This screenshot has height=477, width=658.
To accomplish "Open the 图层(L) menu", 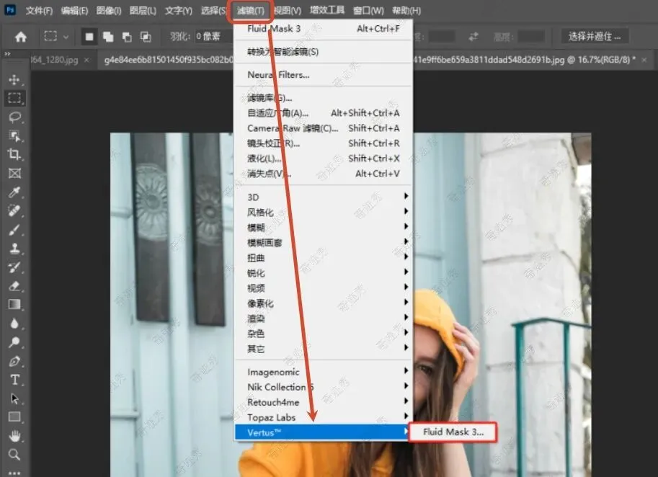I will [x=143, y=11].
